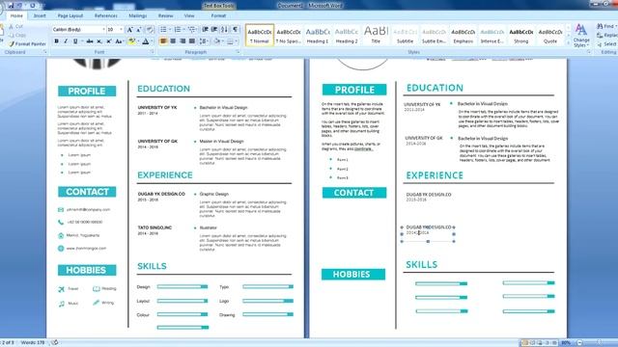Click Redo in Quick Access Toolbar
Image resolution: width=618 pixels, height=347 pixels.
[x=32, y=6]
